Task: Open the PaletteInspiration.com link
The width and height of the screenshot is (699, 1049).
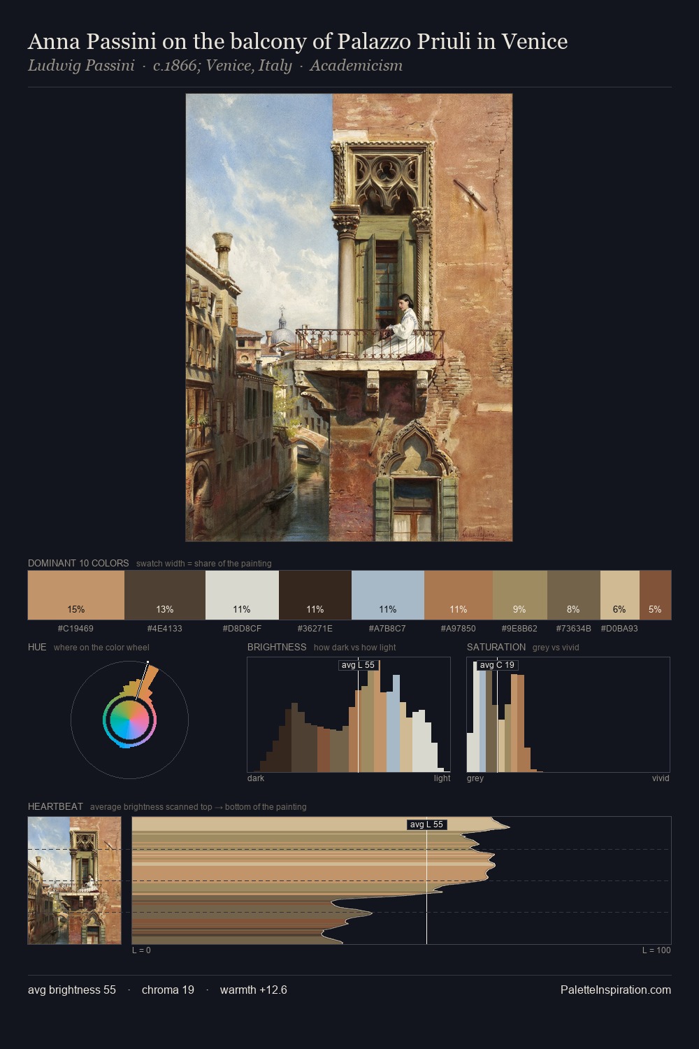Action: 616,990
